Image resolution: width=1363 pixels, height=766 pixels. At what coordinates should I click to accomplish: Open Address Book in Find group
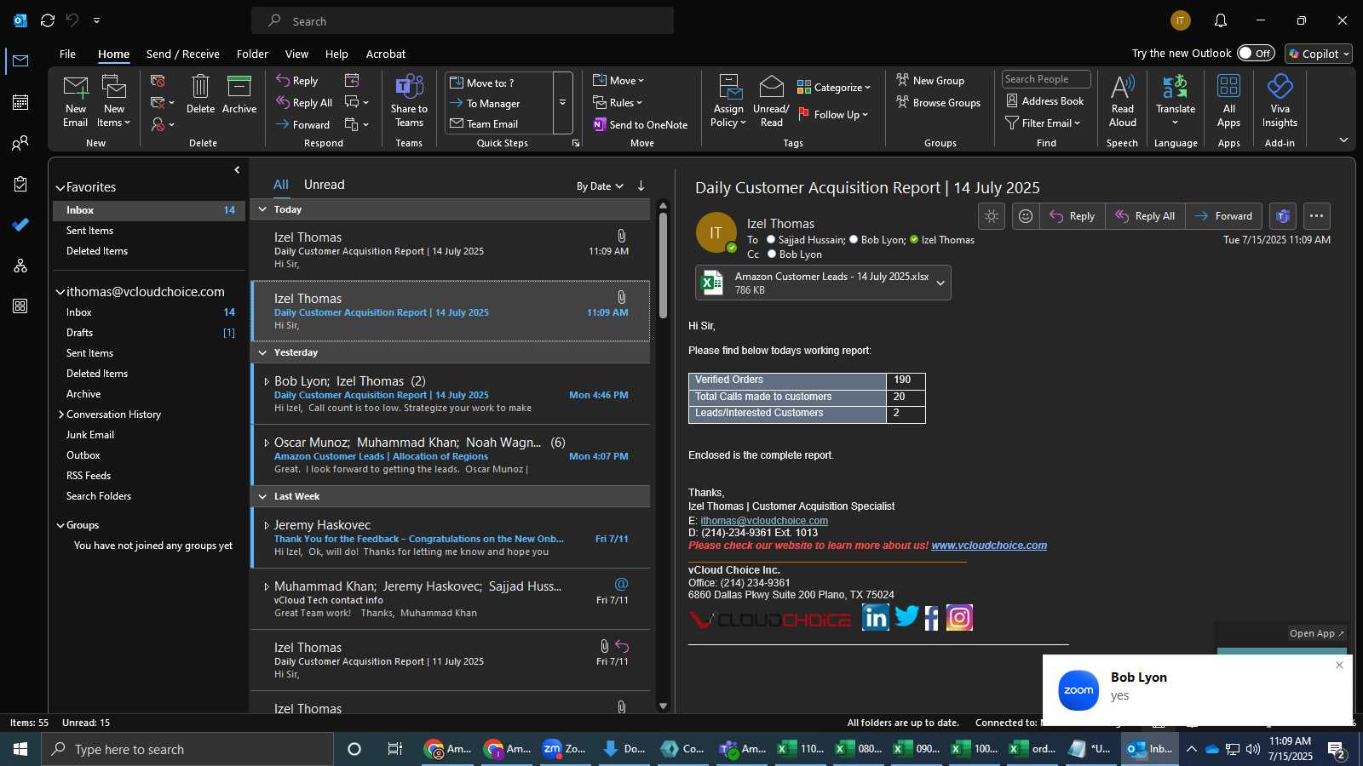pyautogui.click(x=1045, y=100)
